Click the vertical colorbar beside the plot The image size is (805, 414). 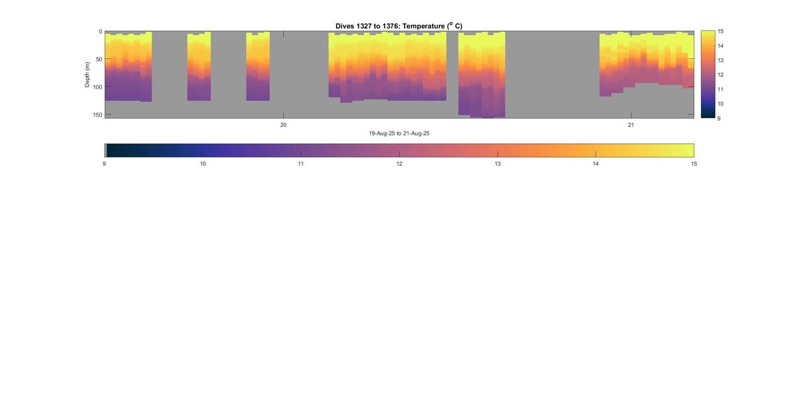click(707, 74)
